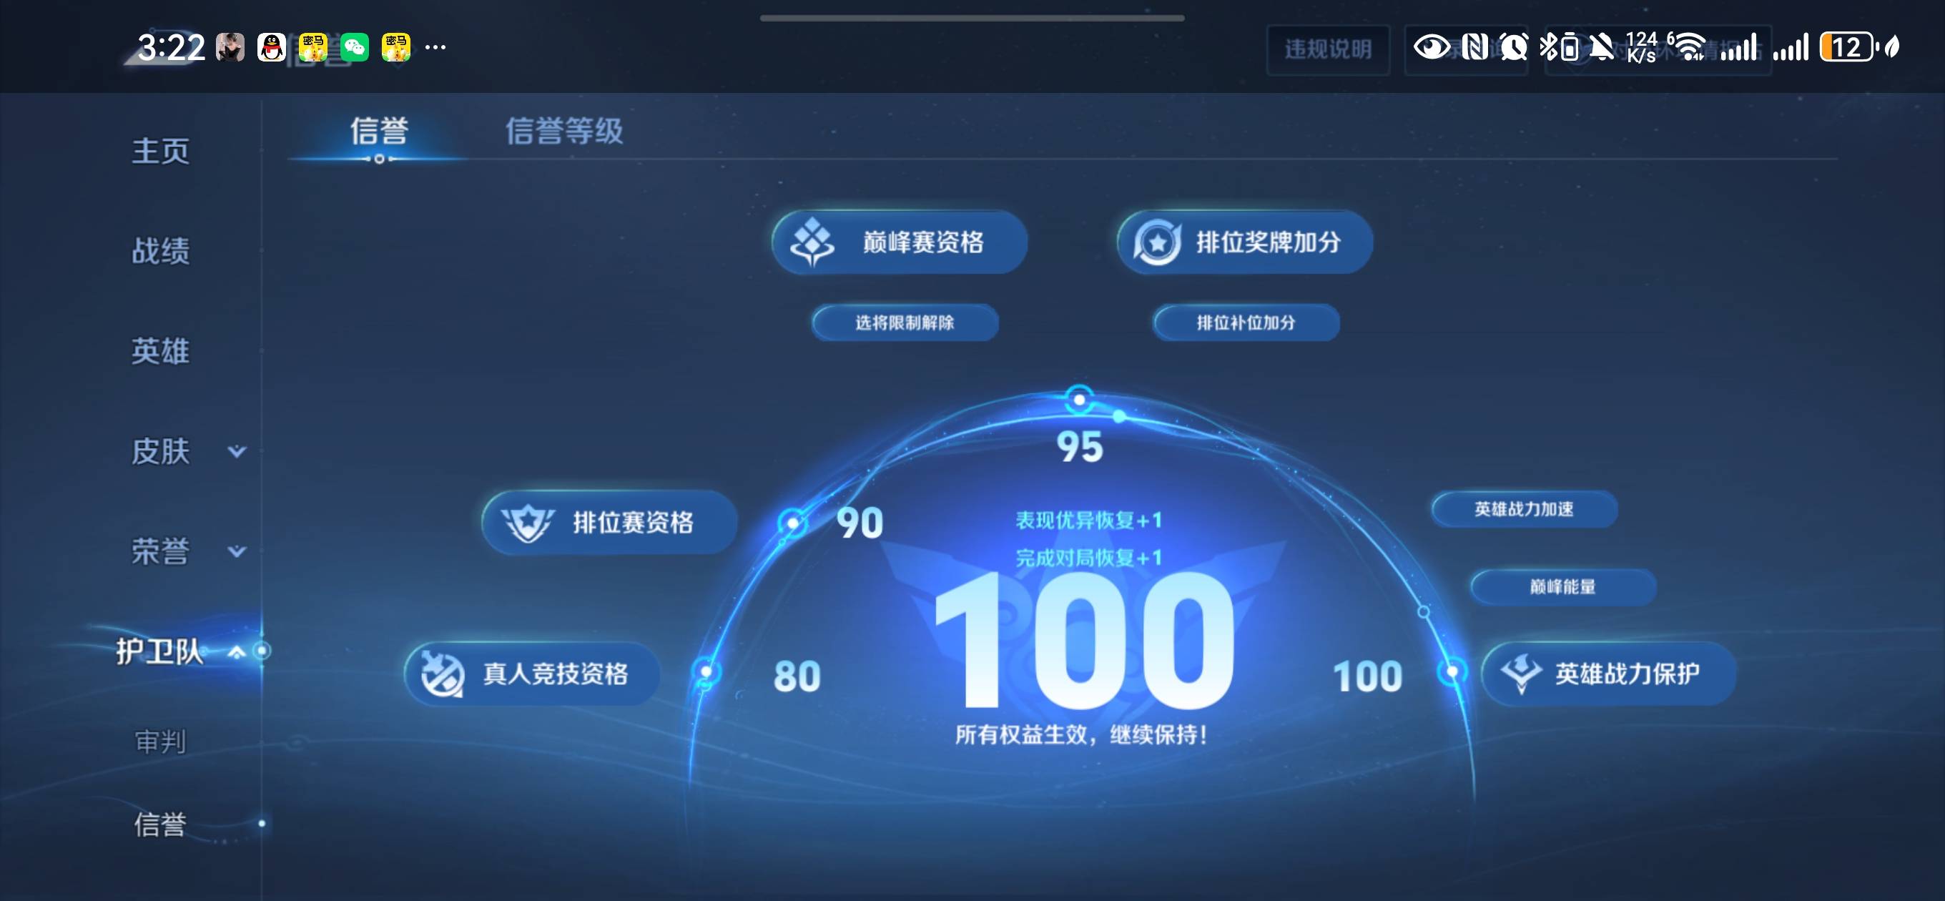Open the 违规说明 button
This screenshot has height=901, width=1945.
point(1327,49)
